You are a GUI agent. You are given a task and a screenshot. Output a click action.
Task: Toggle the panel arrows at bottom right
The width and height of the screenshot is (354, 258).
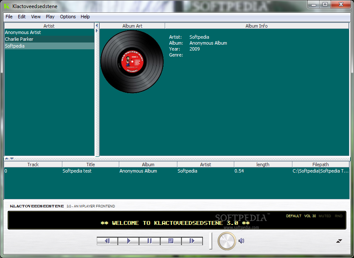pos(339,241)
